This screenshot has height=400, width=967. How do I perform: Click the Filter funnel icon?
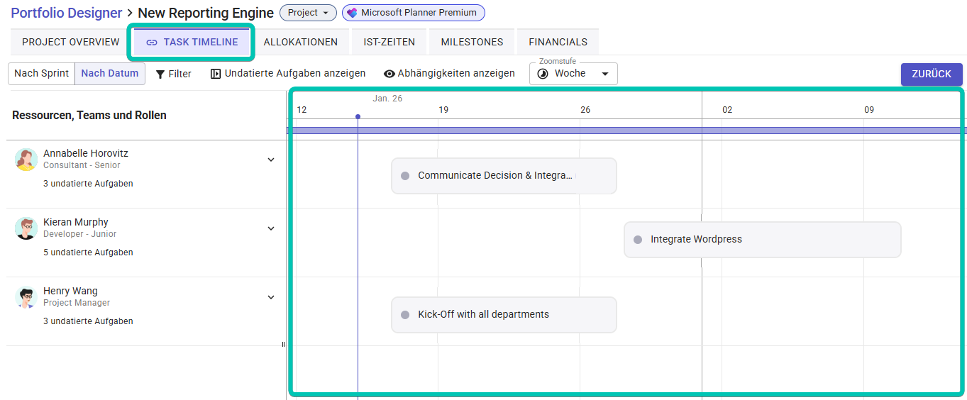click(160, 74)
